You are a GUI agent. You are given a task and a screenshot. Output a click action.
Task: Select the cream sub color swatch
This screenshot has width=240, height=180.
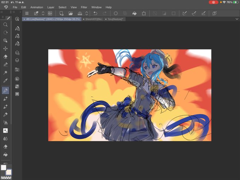click(x=8, y=172)
